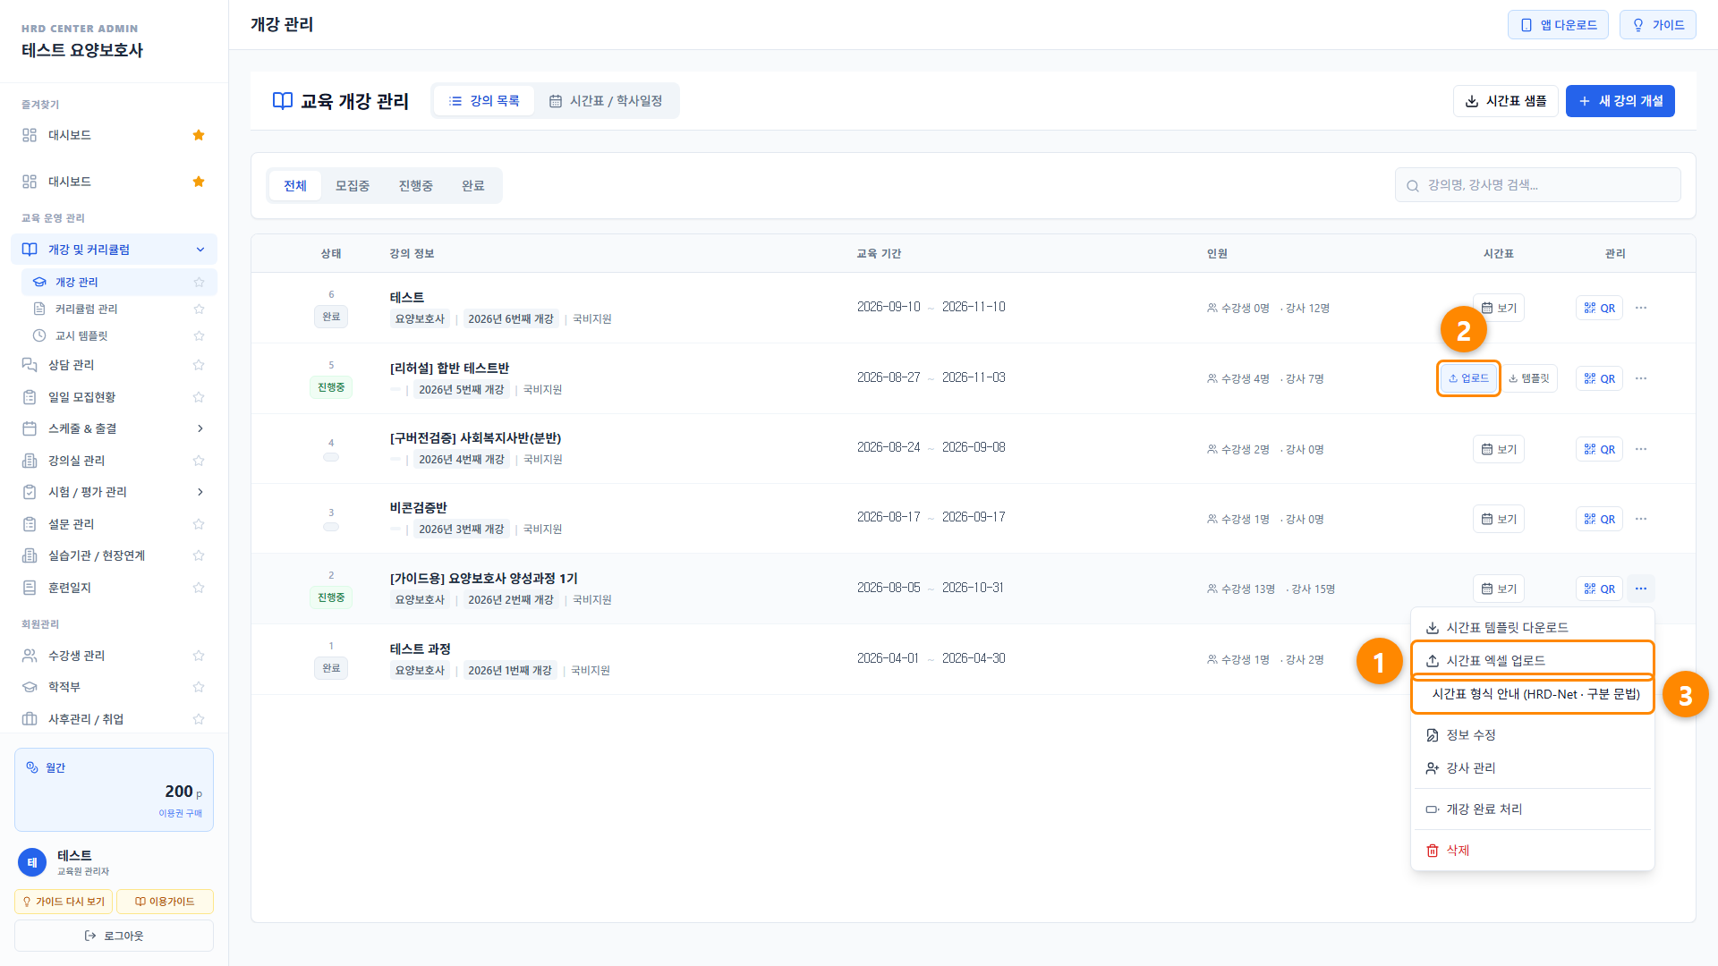Click 새 강의 개설 button
1718x966 pixels.
coord(1620,101)
